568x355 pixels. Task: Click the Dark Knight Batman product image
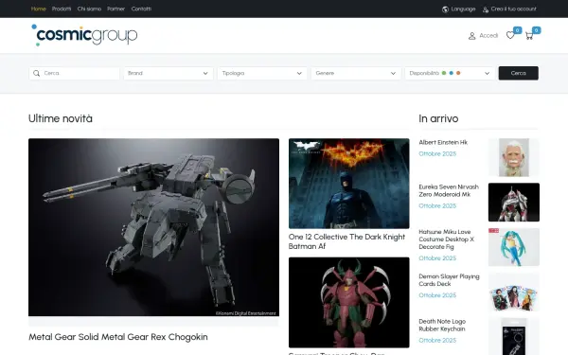pos(348,184)
